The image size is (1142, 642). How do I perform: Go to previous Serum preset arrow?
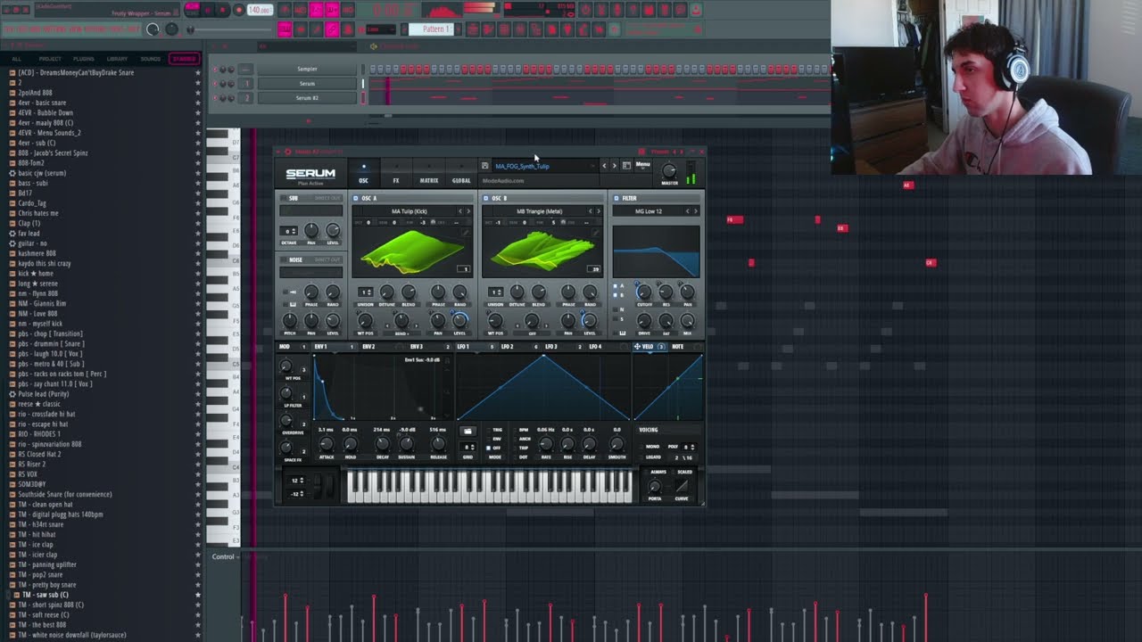pos(604,166)
